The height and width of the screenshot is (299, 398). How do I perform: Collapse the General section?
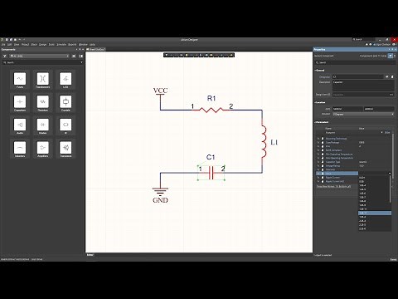[319, 71]
